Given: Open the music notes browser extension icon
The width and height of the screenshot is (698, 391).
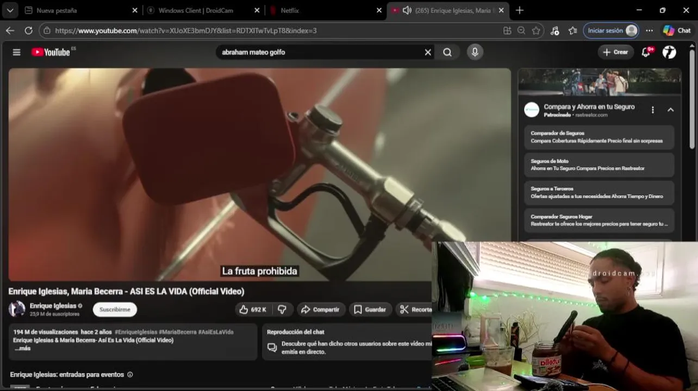Looking at the screenshot, I should [554, 30].
